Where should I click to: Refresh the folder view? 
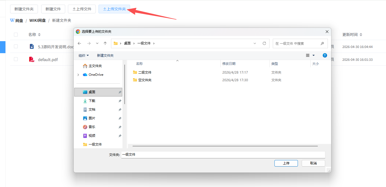[x=264, y=43]
